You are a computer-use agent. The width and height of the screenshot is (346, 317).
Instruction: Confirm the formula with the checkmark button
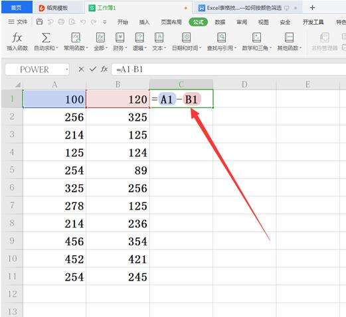tap(93, 70)
